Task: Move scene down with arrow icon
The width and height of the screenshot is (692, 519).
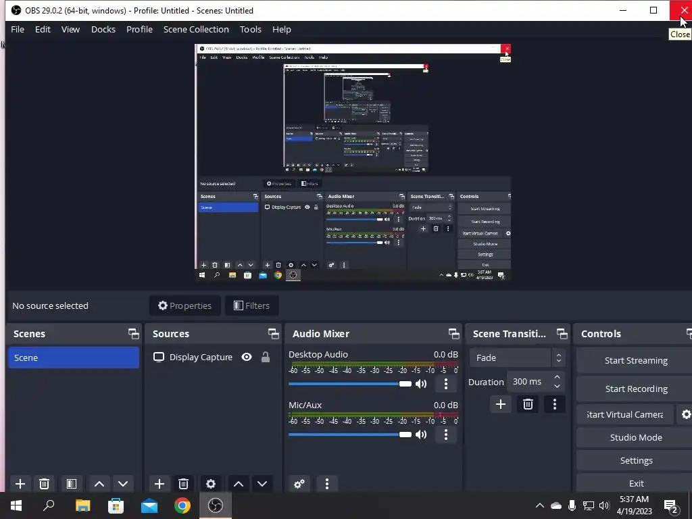Action: point(123,484)
